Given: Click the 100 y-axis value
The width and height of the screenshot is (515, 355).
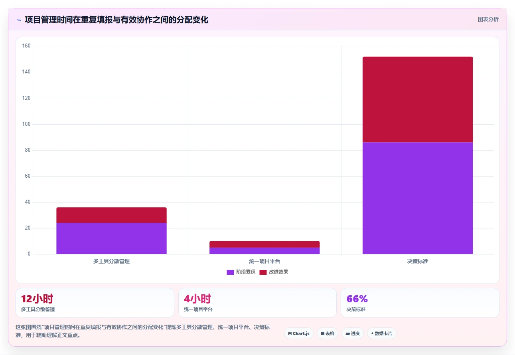Looking at the screenshot, I should (x=26, y=124).
